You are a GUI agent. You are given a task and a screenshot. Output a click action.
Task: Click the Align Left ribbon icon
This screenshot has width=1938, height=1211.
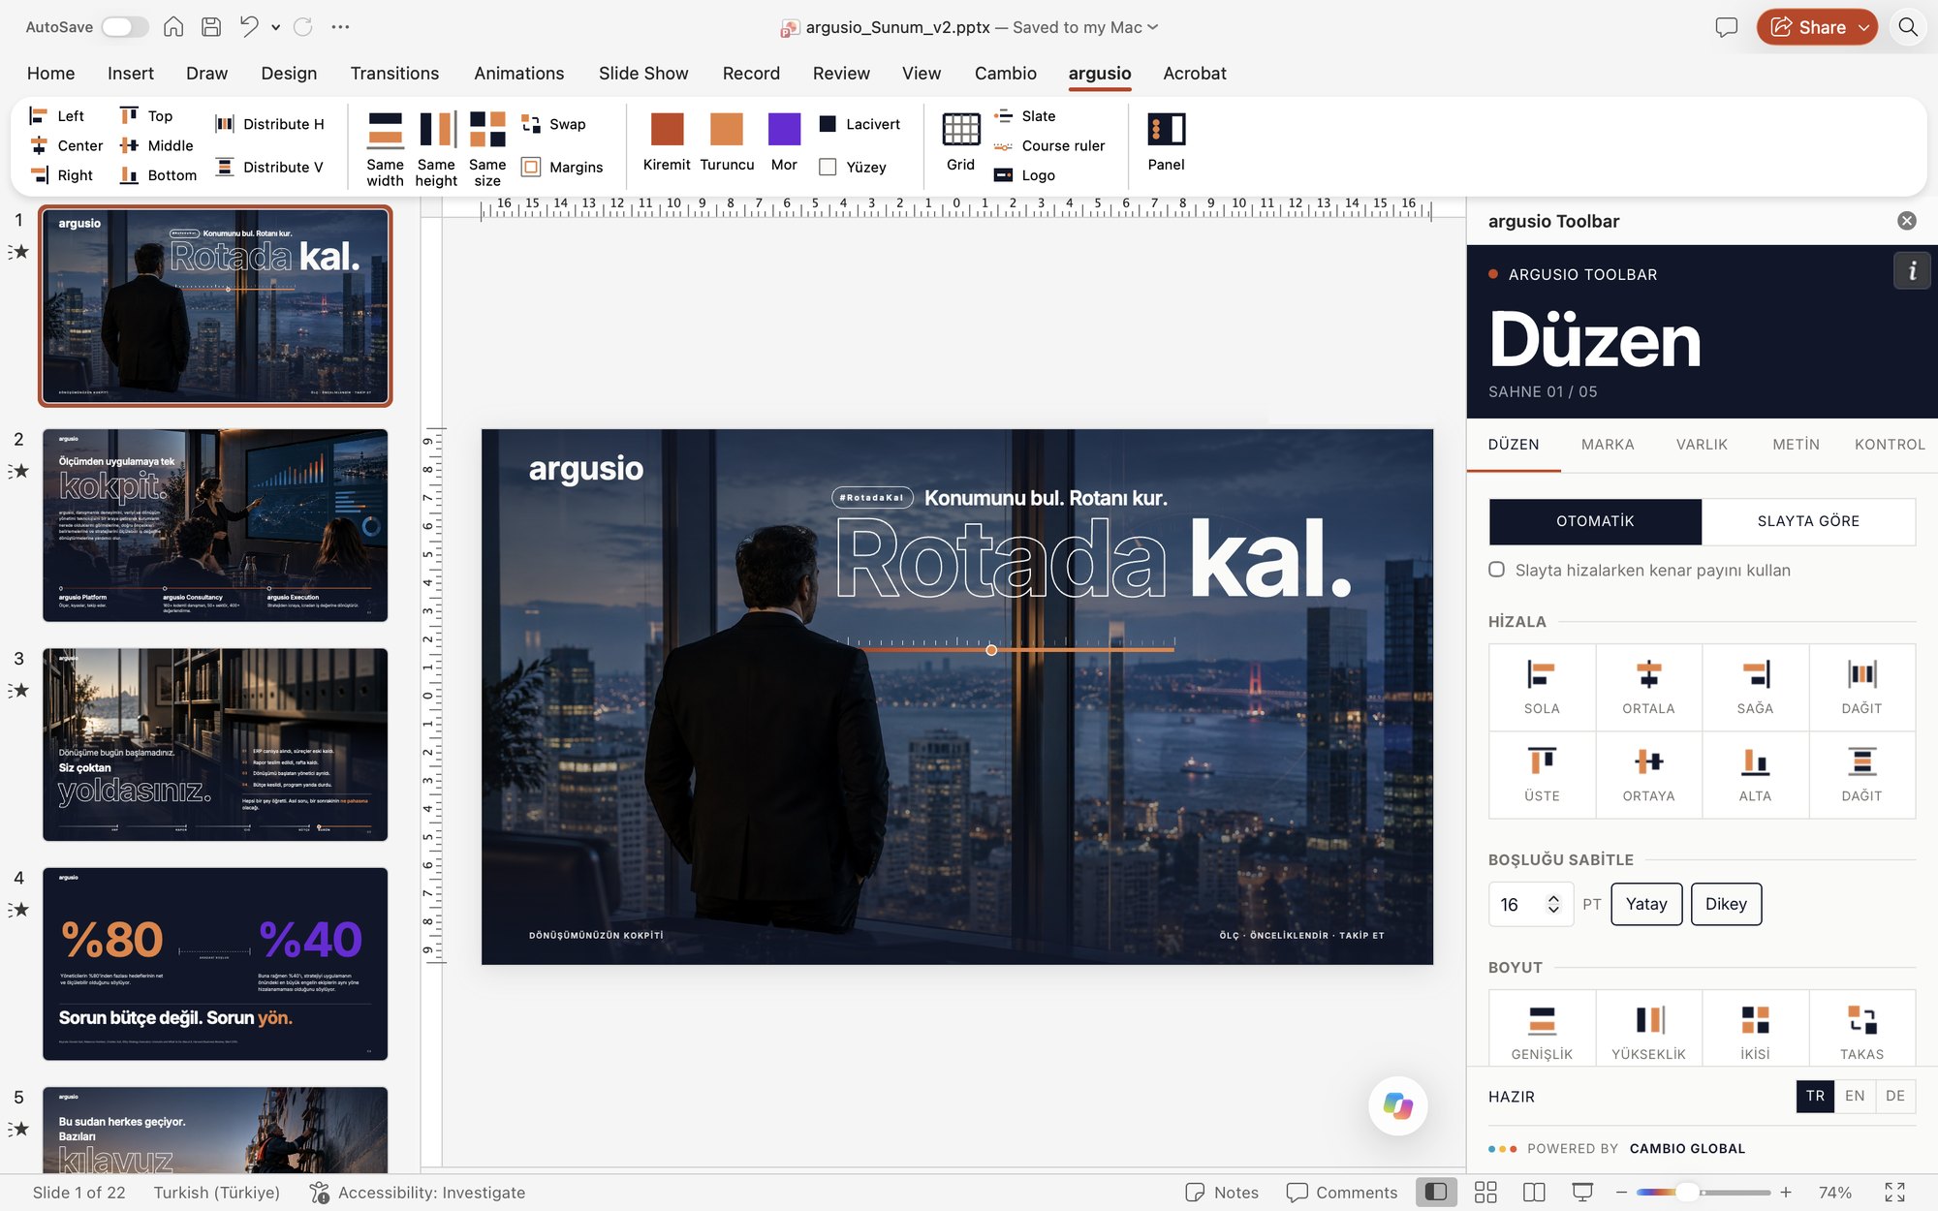click(x=39, y=116)
